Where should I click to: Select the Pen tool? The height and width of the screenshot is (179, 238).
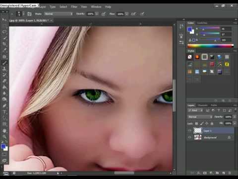tap(4, 105)
